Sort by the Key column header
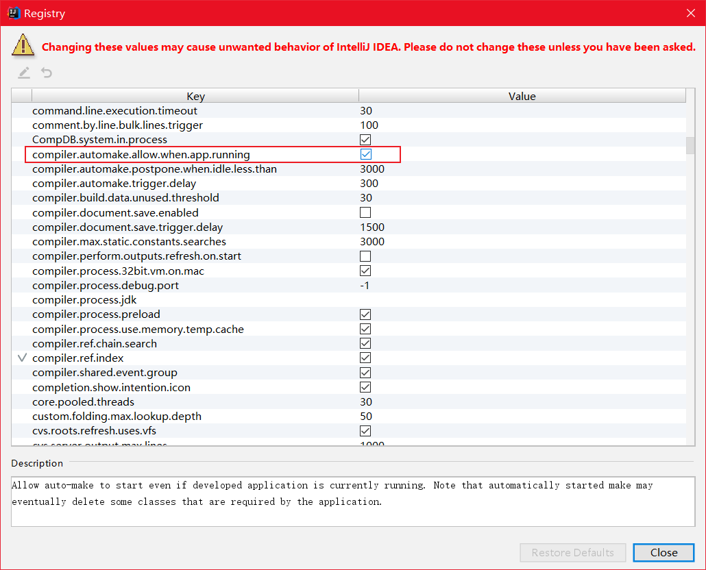 195,96
